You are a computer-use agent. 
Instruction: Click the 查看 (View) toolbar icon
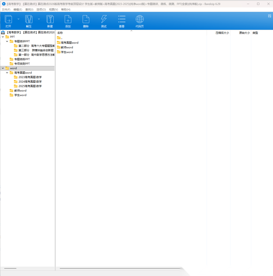[x=122, y=19]
